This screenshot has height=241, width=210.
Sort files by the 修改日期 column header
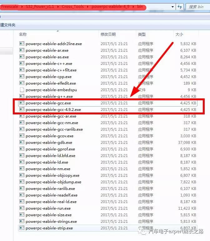[x=108, y=34]
